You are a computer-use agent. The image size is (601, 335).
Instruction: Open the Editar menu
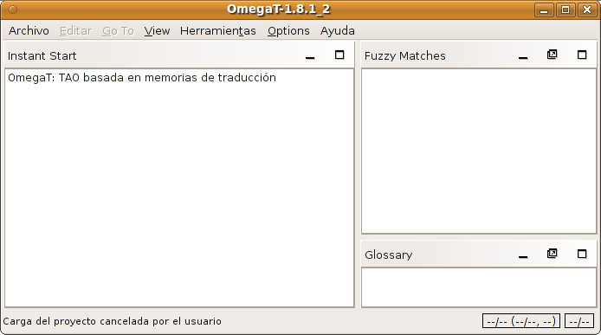(x=75, y=30)
